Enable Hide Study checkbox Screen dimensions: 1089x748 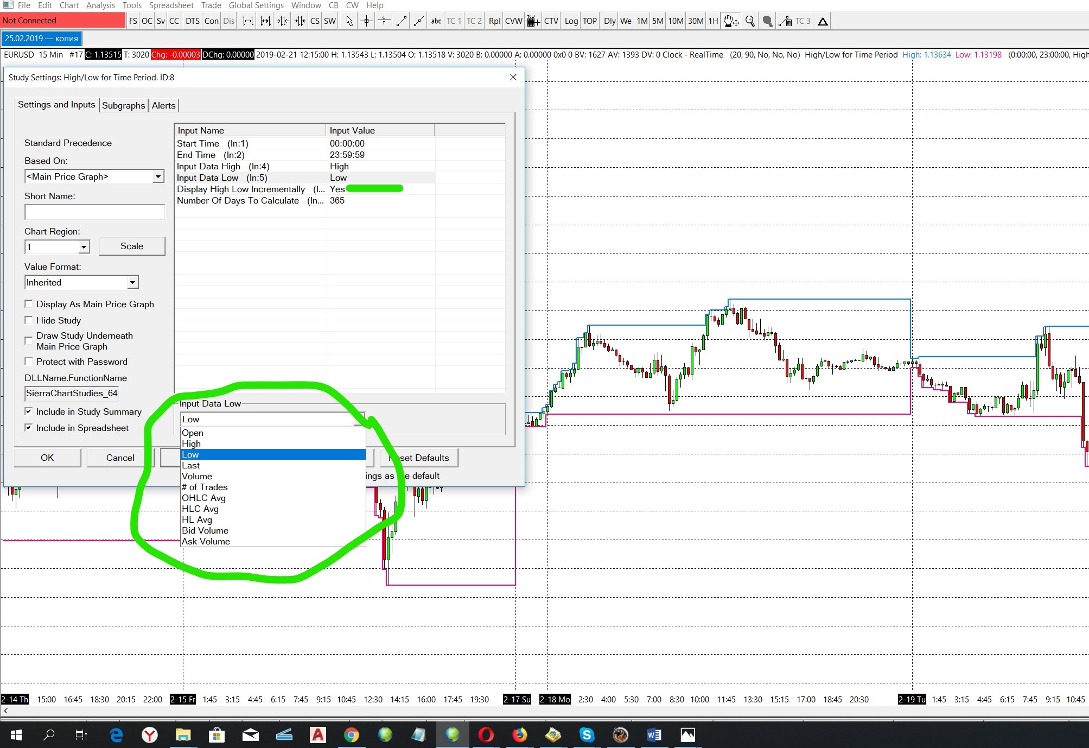(29, 320)
